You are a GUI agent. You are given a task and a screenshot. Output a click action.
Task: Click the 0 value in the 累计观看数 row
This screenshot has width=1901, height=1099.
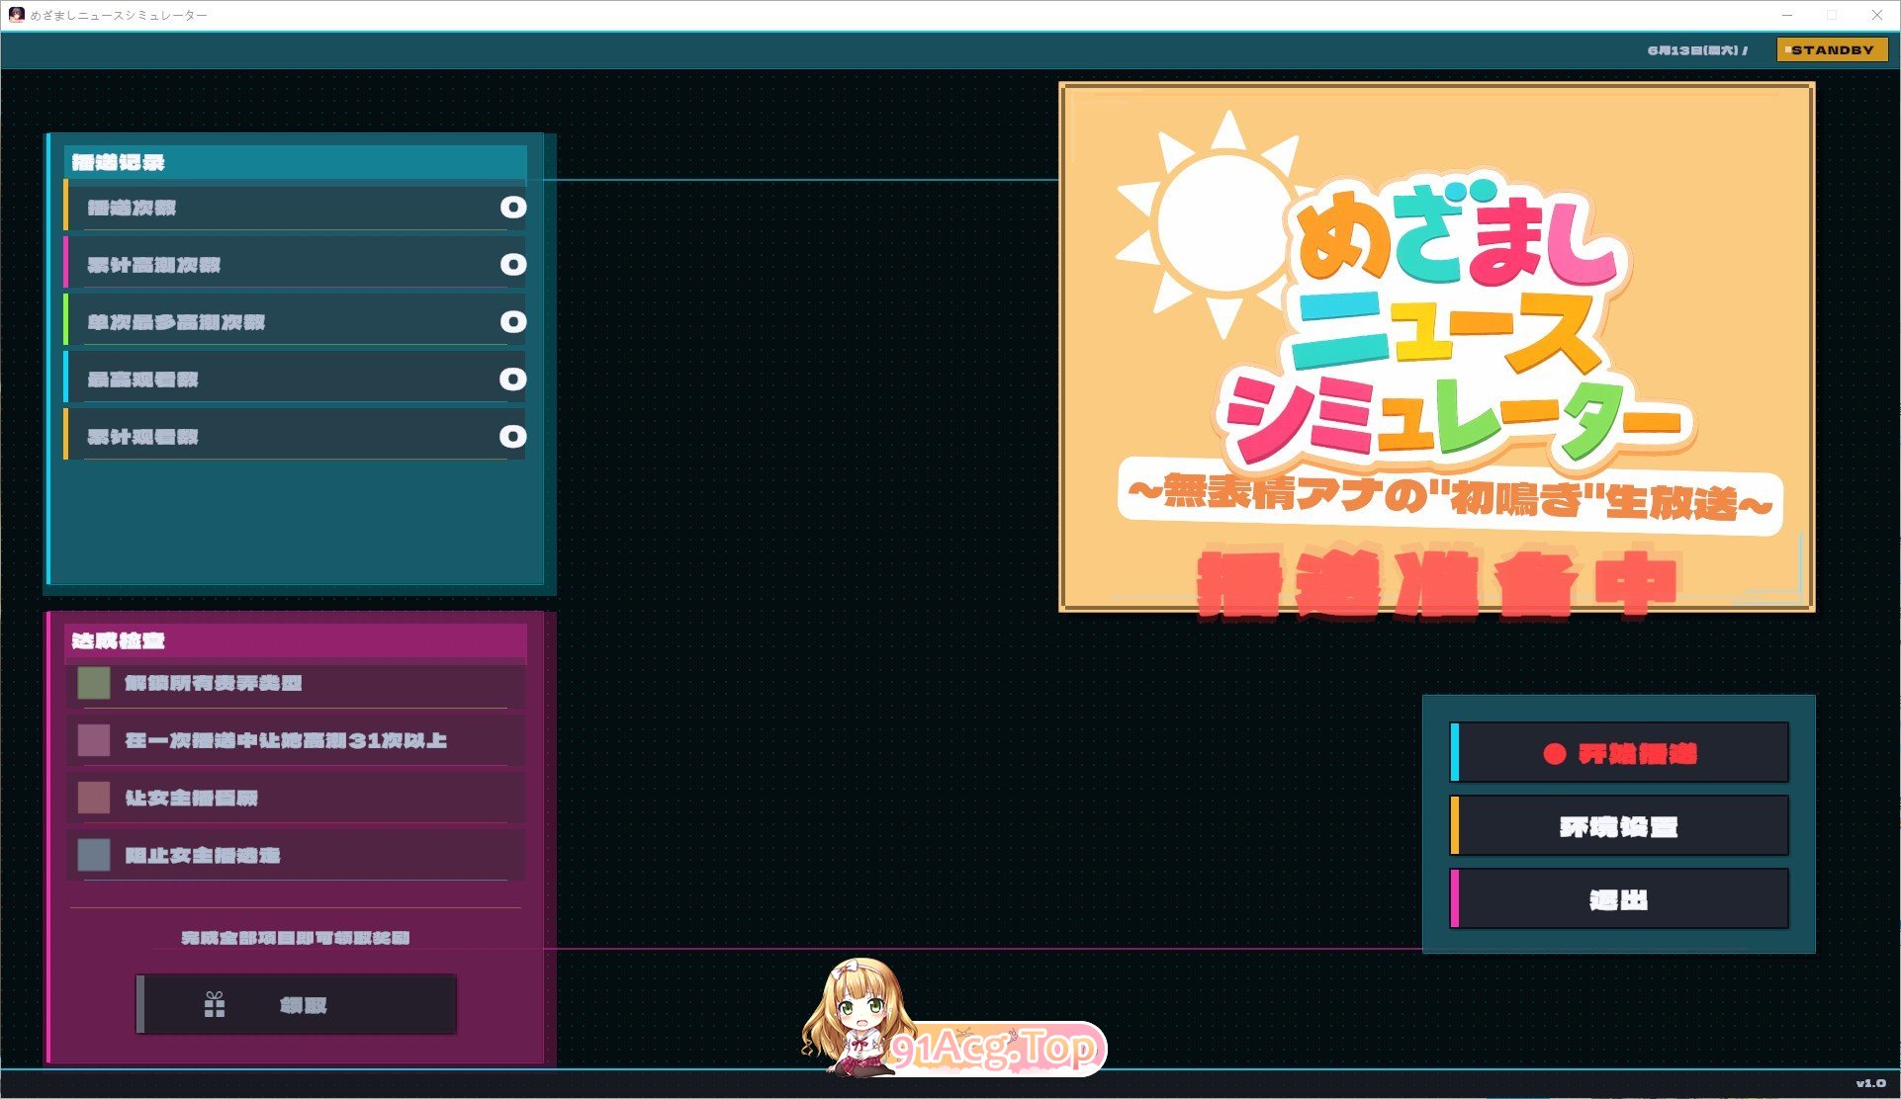(x=512, y=437)
